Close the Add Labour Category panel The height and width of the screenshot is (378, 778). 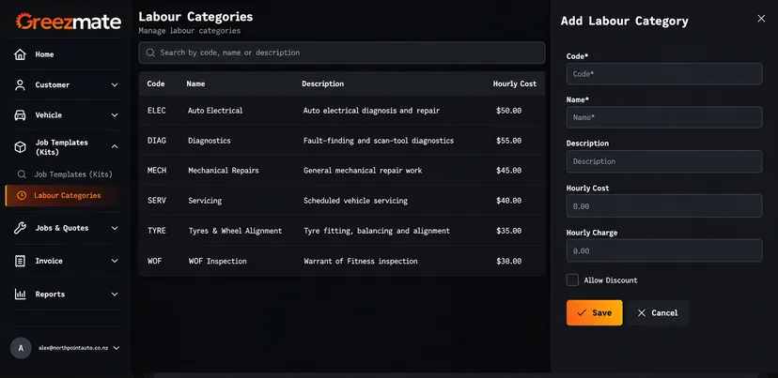coord(761,19)
